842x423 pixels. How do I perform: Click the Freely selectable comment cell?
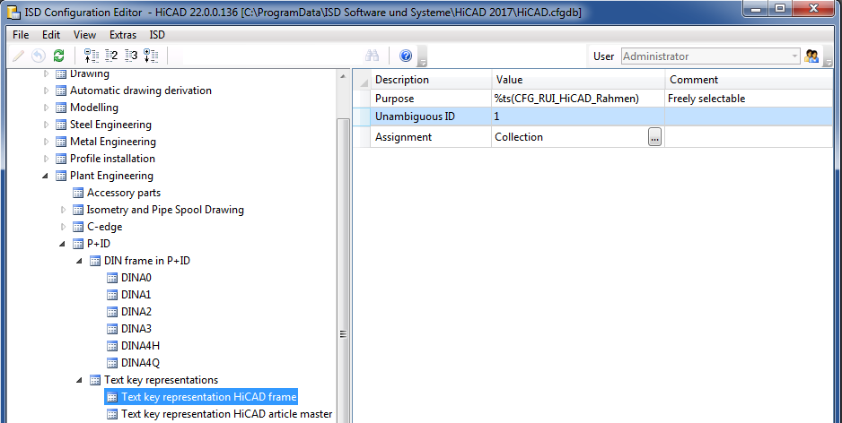click(749, 99)
